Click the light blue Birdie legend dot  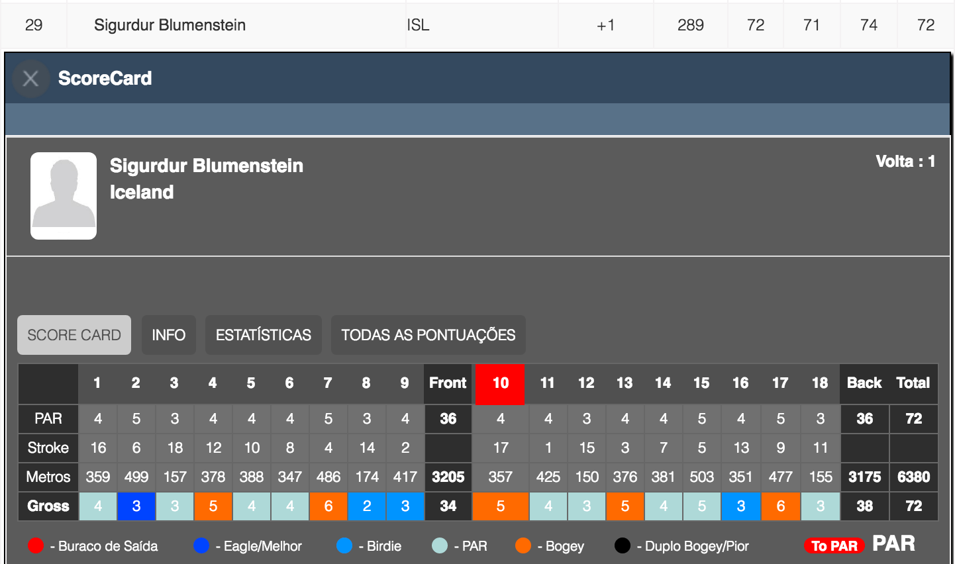344,545
